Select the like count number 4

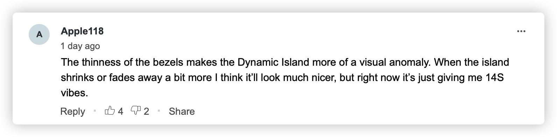coord(120,111)
